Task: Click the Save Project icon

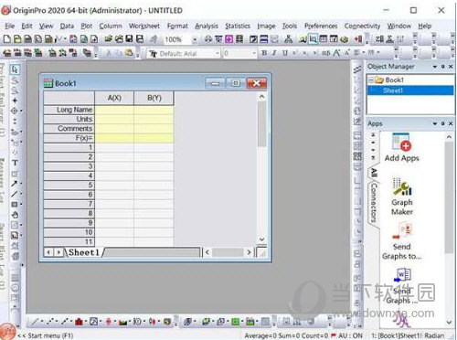Action: tap(129, 39)
